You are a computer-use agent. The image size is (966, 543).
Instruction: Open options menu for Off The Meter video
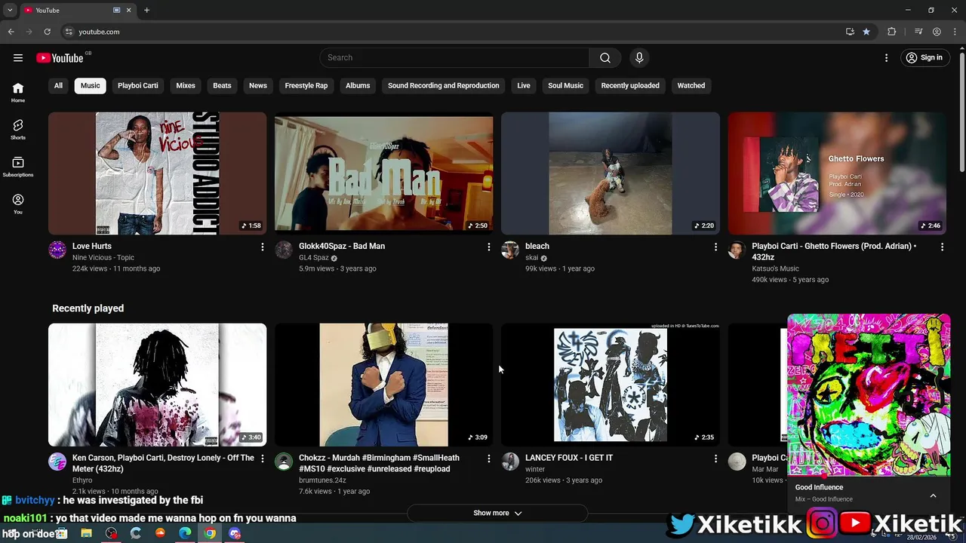point(263,459)
